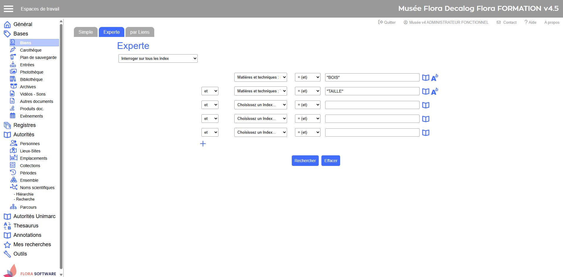The height and width of the screenshot is (277, 563).
Task: Open the "et" operator dropdown on the second row
Action: (210, 91)
